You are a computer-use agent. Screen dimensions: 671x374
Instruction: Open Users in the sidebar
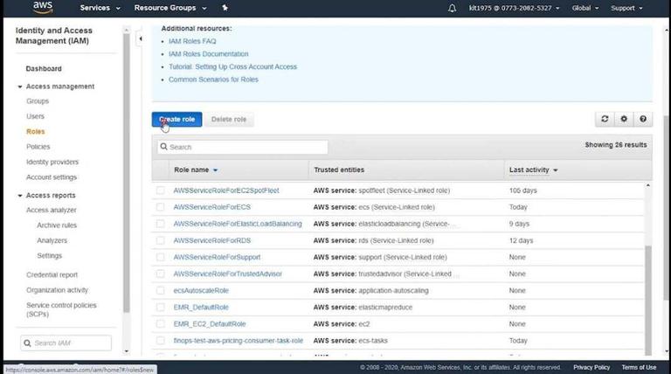coord(35,116)
